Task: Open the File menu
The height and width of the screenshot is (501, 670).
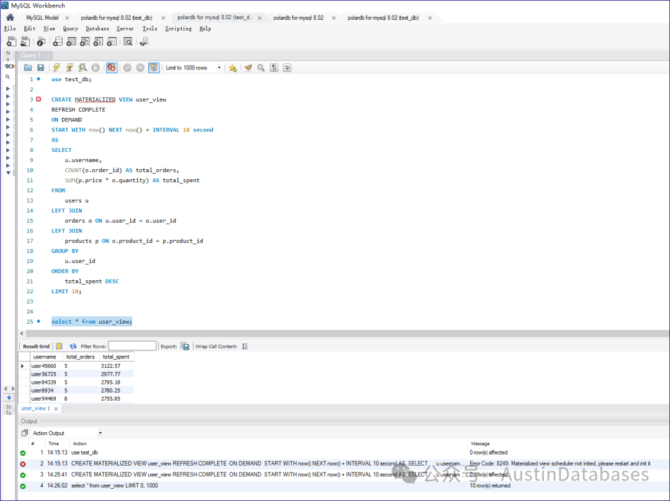Action: click(10, 29)
